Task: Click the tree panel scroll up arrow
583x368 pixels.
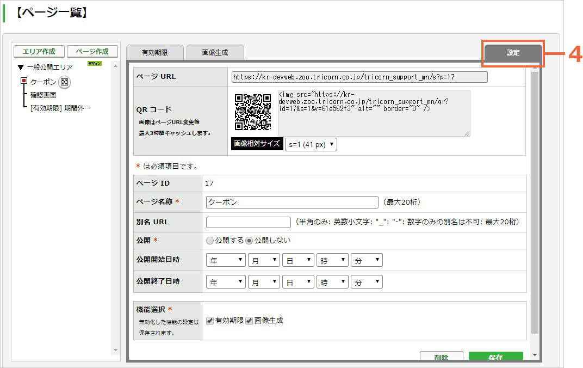Action: tap(116, 66)
